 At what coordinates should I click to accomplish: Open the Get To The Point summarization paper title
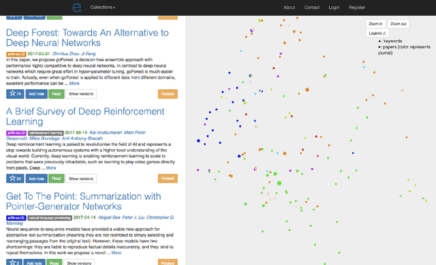coord(83,202)
